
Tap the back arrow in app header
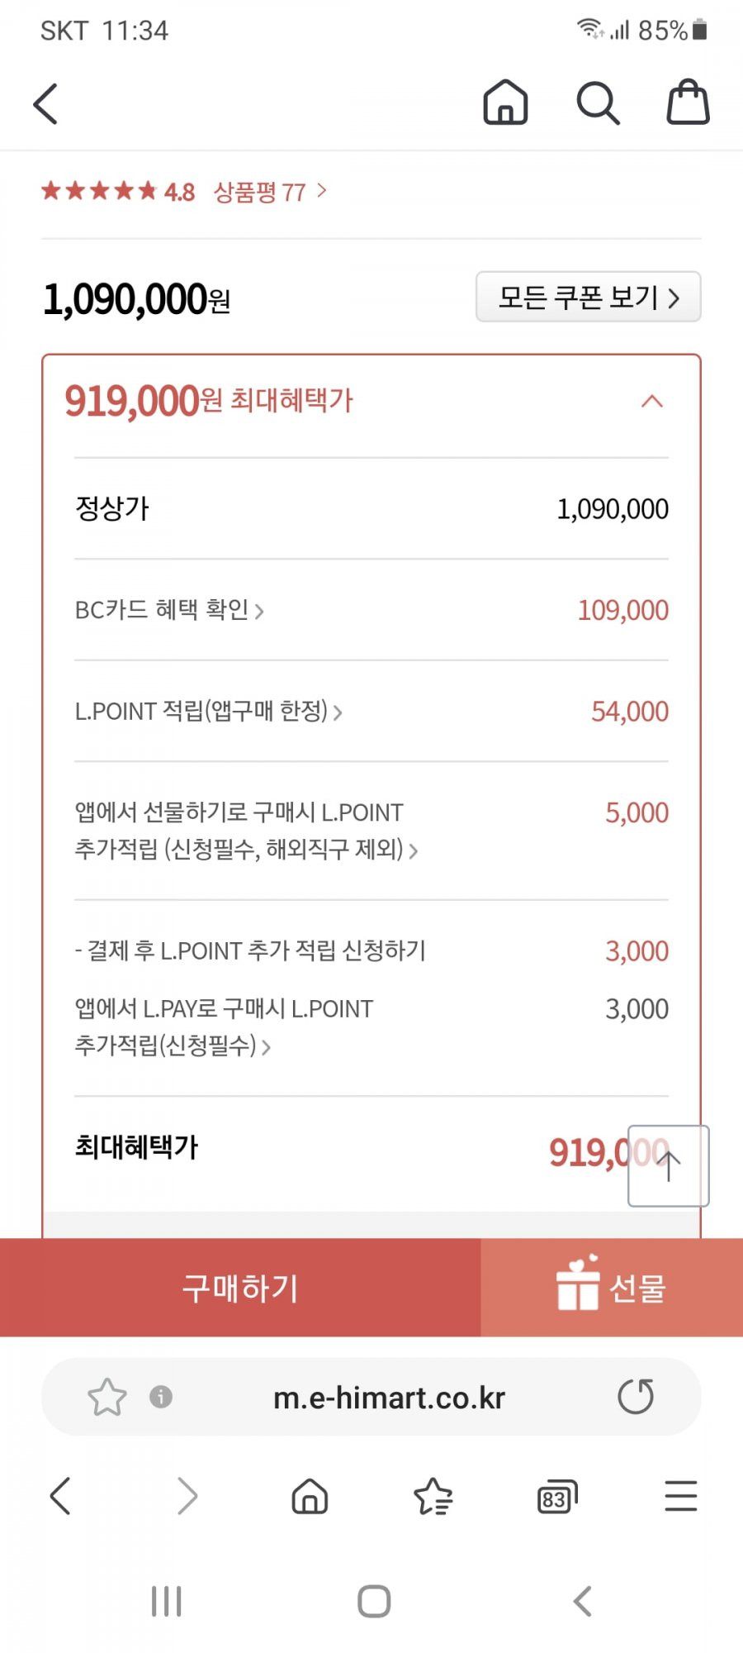(46, 104)
